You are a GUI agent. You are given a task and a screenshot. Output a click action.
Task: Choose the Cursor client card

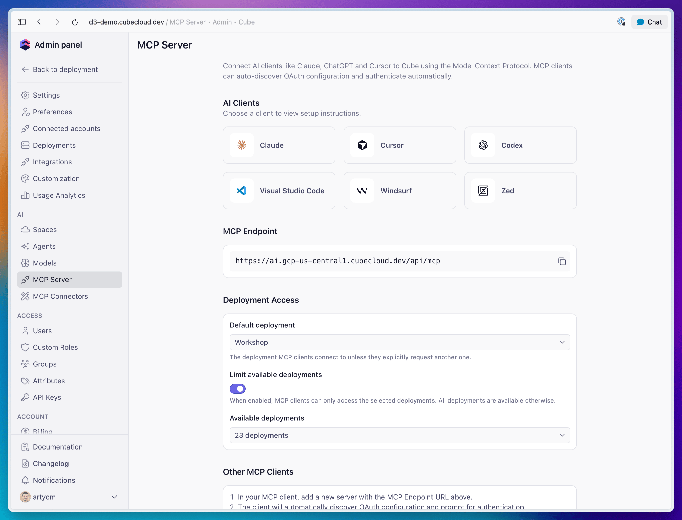tap(400, 145)
